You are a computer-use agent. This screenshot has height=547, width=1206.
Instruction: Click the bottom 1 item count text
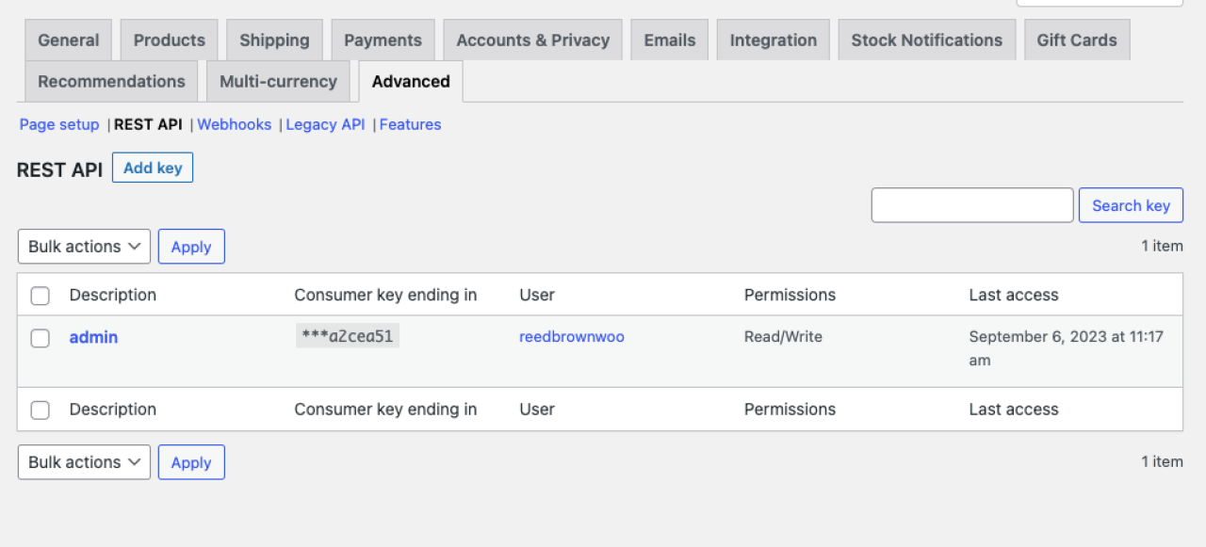[1162, 461]
